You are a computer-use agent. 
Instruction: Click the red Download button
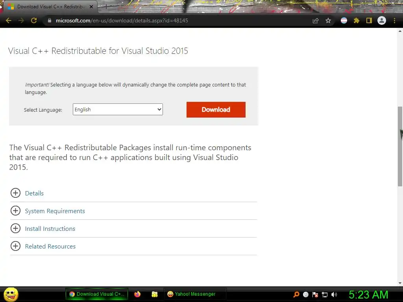[x=216, y=110]
